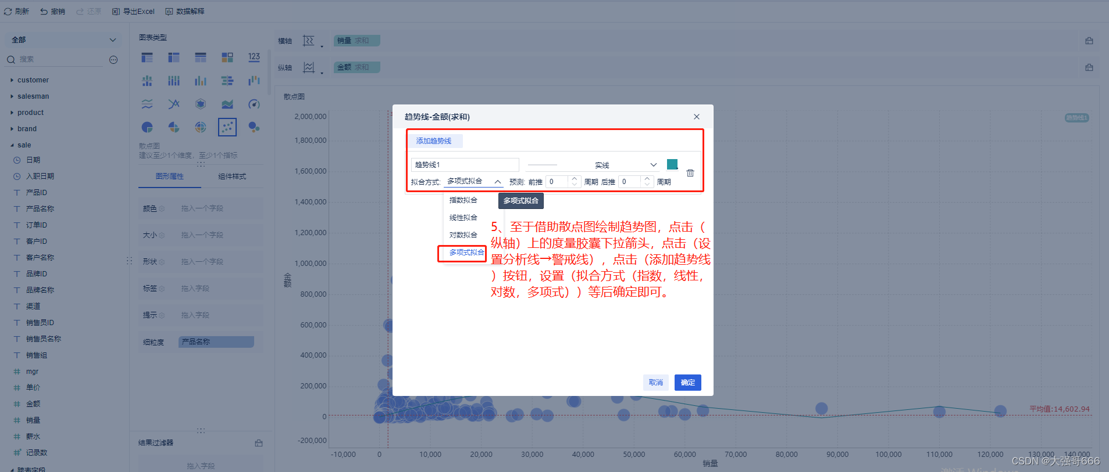Click the 销量 求和 pill on 横轴

357,41
